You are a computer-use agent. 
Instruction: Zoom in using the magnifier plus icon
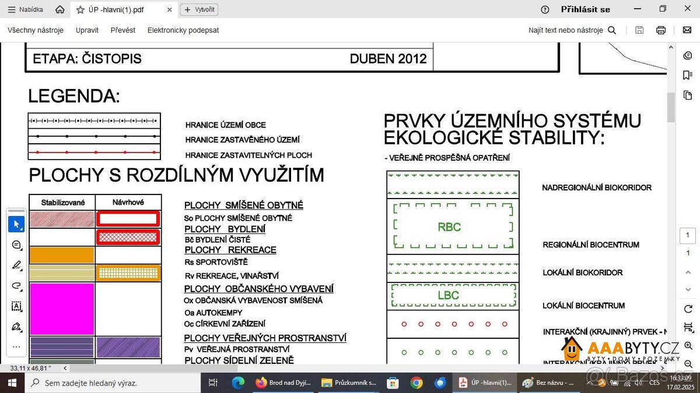[687, 346]
